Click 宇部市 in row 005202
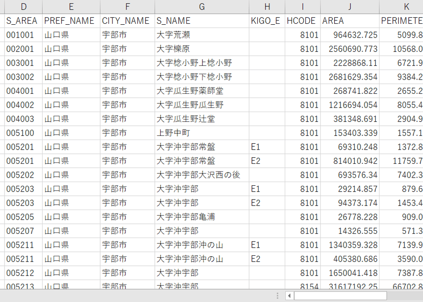Viewport: 423px width, 302px height. click(x=128, y=175)
